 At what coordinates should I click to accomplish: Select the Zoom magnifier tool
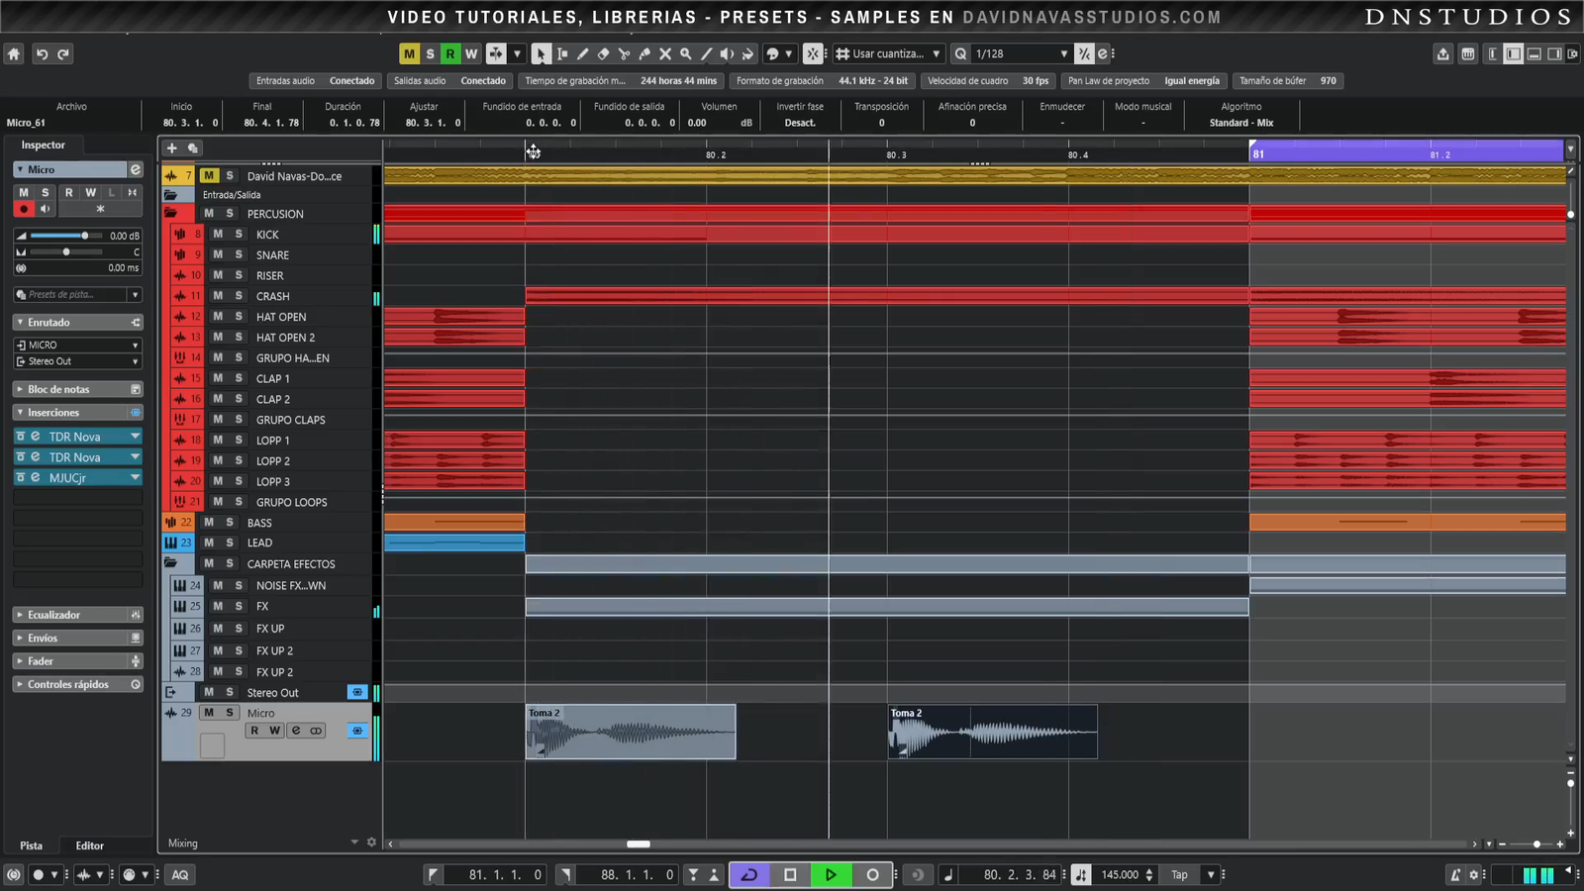coord(685,54)
